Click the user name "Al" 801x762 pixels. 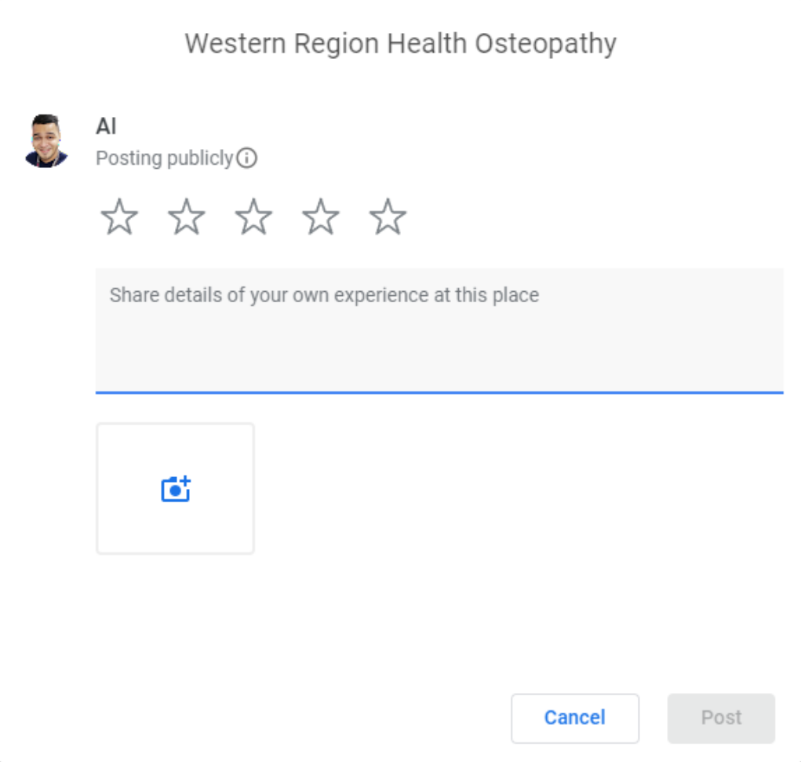(106, 126)
